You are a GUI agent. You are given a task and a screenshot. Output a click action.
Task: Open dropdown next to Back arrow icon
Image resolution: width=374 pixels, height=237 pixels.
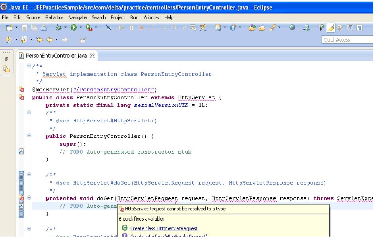click(x=56, y=39)
